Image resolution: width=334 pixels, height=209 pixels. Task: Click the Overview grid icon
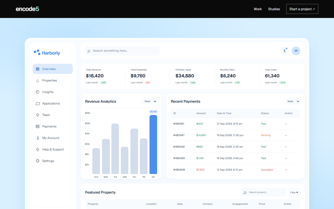38,69
